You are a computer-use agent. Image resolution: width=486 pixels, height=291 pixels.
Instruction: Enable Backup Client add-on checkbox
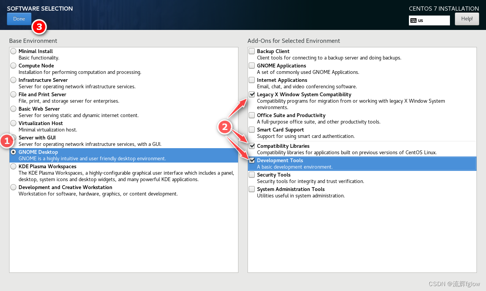(252, 51)
